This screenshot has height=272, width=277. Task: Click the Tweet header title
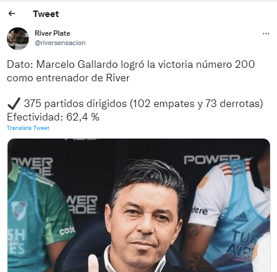pos(46,14)
